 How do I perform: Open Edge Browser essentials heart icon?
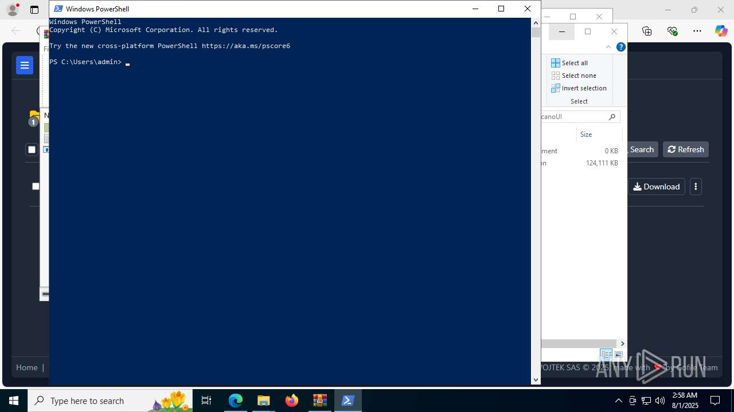click(672, 31)
